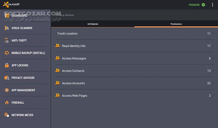The width and height of the screenshot is (218, 128).
Task: Open VIRUS SCANNER from the sidebar
Action: pos(22,28)
